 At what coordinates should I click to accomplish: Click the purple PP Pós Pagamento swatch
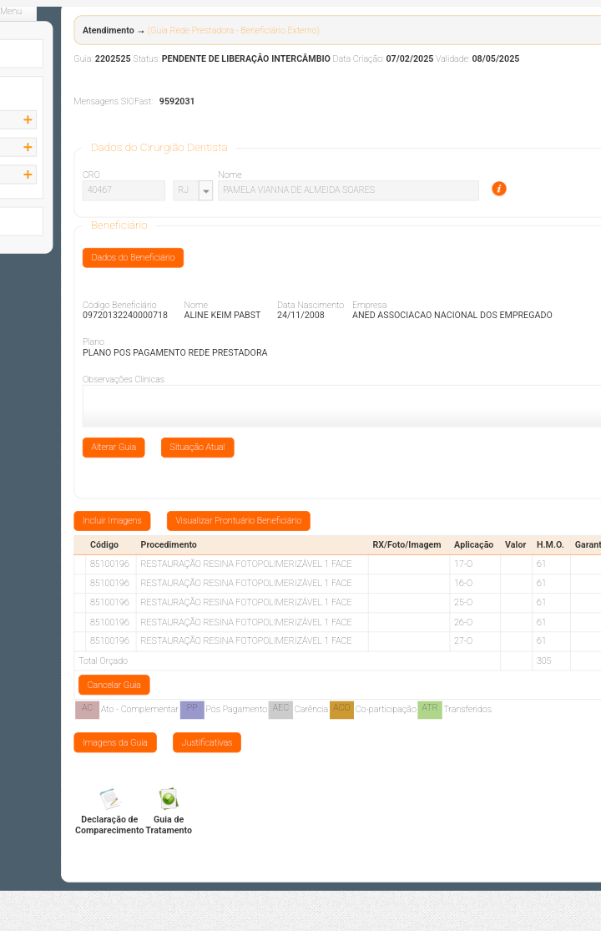point(192,710)
